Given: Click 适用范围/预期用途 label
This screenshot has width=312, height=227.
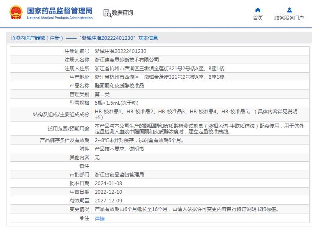Looking at the screenshot, I should (69, 129).
